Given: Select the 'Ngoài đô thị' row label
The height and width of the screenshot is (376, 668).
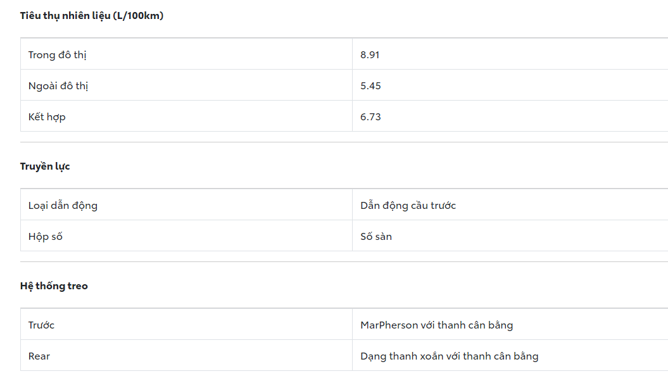Looking at the screenshot, I should click(x=58, y=86).
